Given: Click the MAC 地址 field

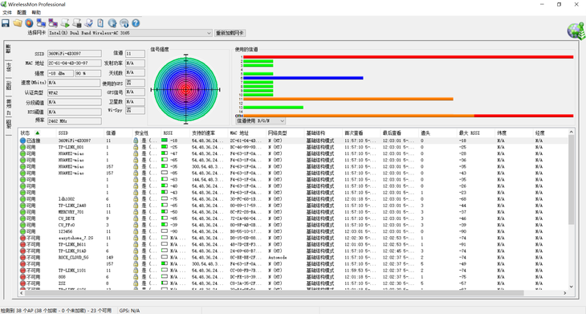Looking at the screenshot, I should tap(75, 63).
